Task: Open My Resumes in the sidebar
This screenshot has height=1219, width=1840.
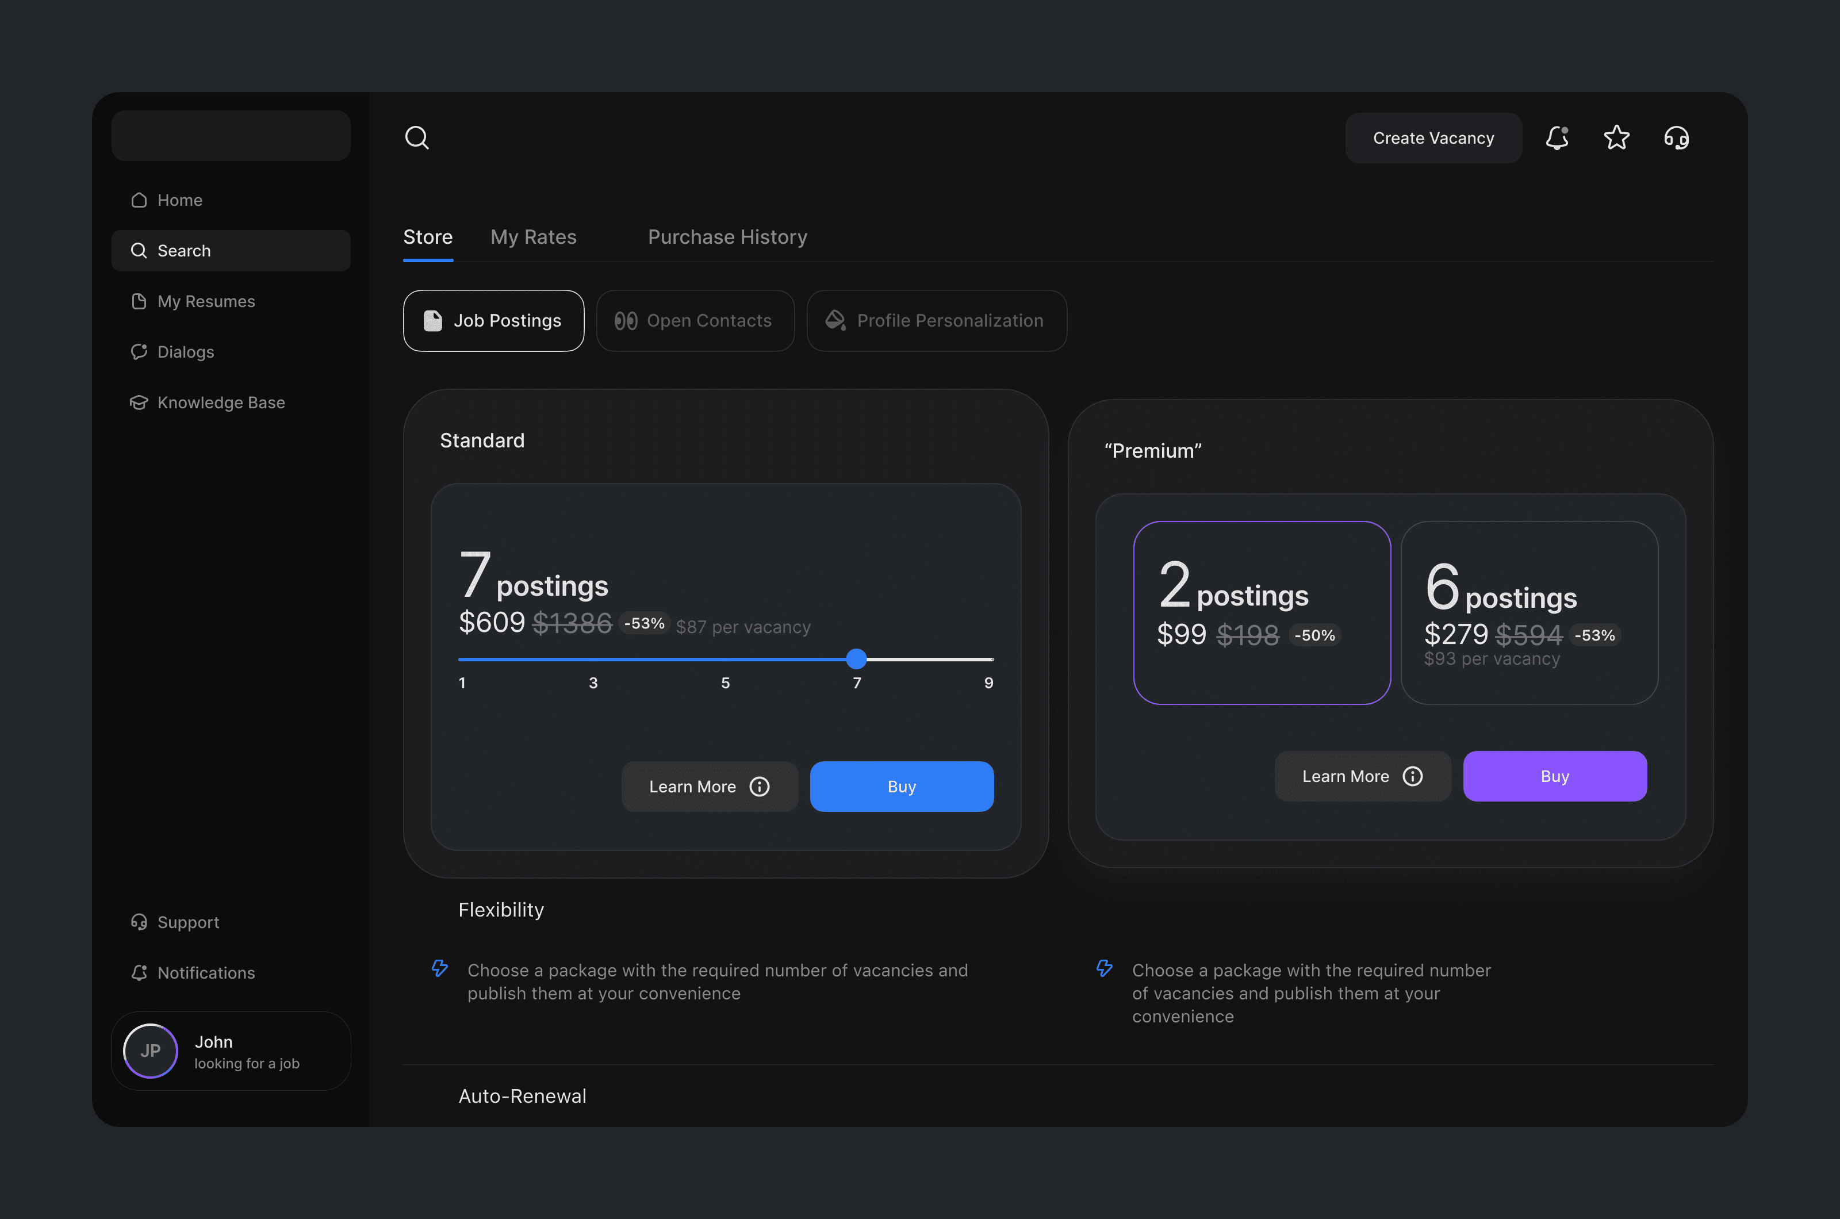Action: coord(231,302)
